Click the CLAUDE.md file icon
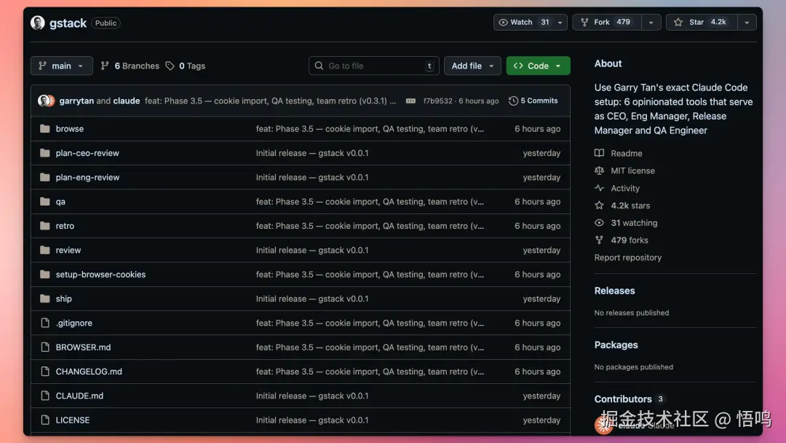Image resolution: width=786 pixels, height=443 pixels. pos(44,396)
